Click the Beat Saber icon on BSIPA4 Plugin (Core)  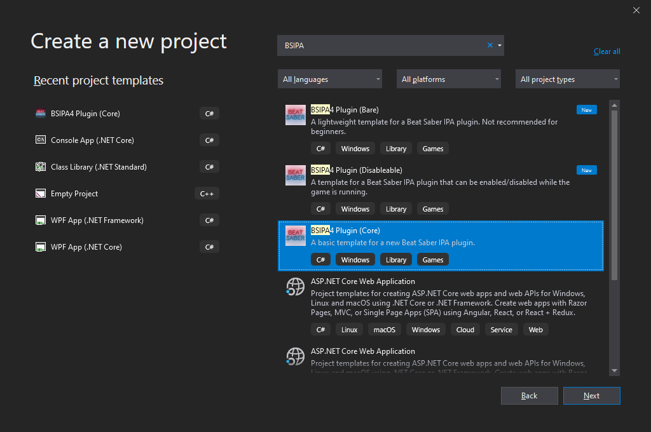click(295, 235)
